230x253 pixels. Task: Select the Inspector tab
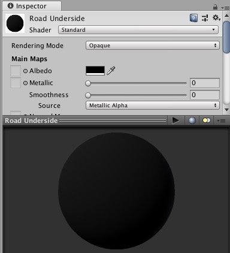(x=32, y=6)
